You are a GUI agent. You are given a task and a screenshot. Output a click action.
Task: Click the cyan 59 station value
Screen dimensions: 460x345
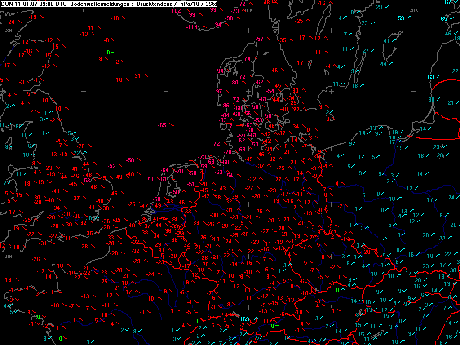click(401, 18)
